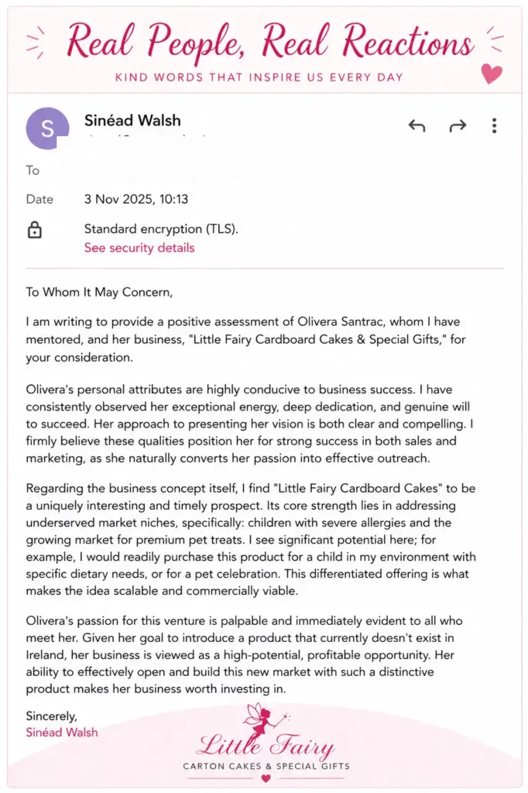Click the To Whom It May Concern greeting
The width and height of the screenshot is (528, 793).
99,292
